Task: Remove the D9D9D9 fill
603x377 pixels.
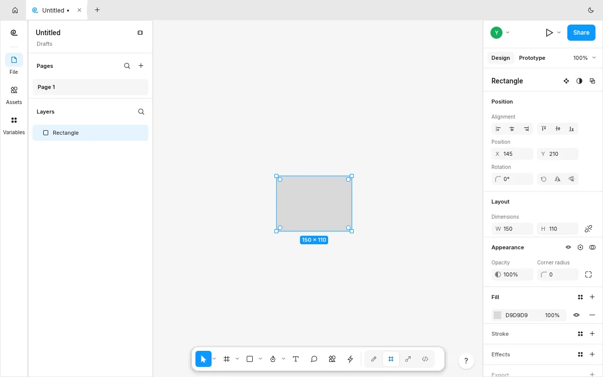Action: [x=592, y=315]
